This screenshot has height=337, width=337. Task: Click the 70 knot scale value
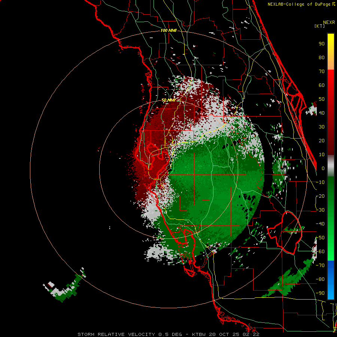[x=322, y=72]
